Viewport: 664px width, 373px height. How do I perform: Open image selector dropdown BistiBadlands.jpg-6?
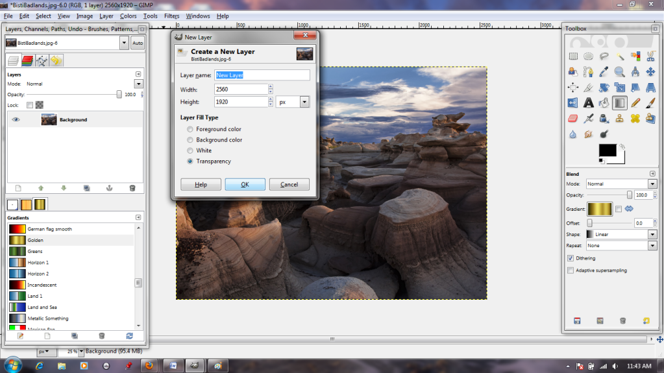coord(124,43)
